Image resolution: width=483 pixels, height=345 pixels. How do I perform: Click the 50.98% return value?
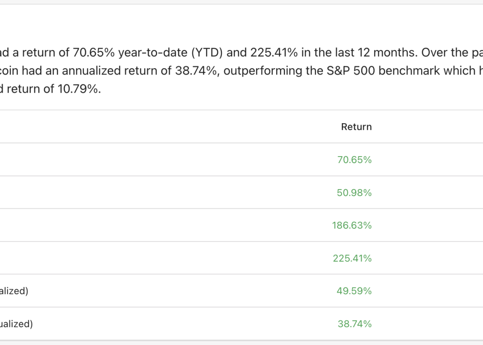[354, 193]
